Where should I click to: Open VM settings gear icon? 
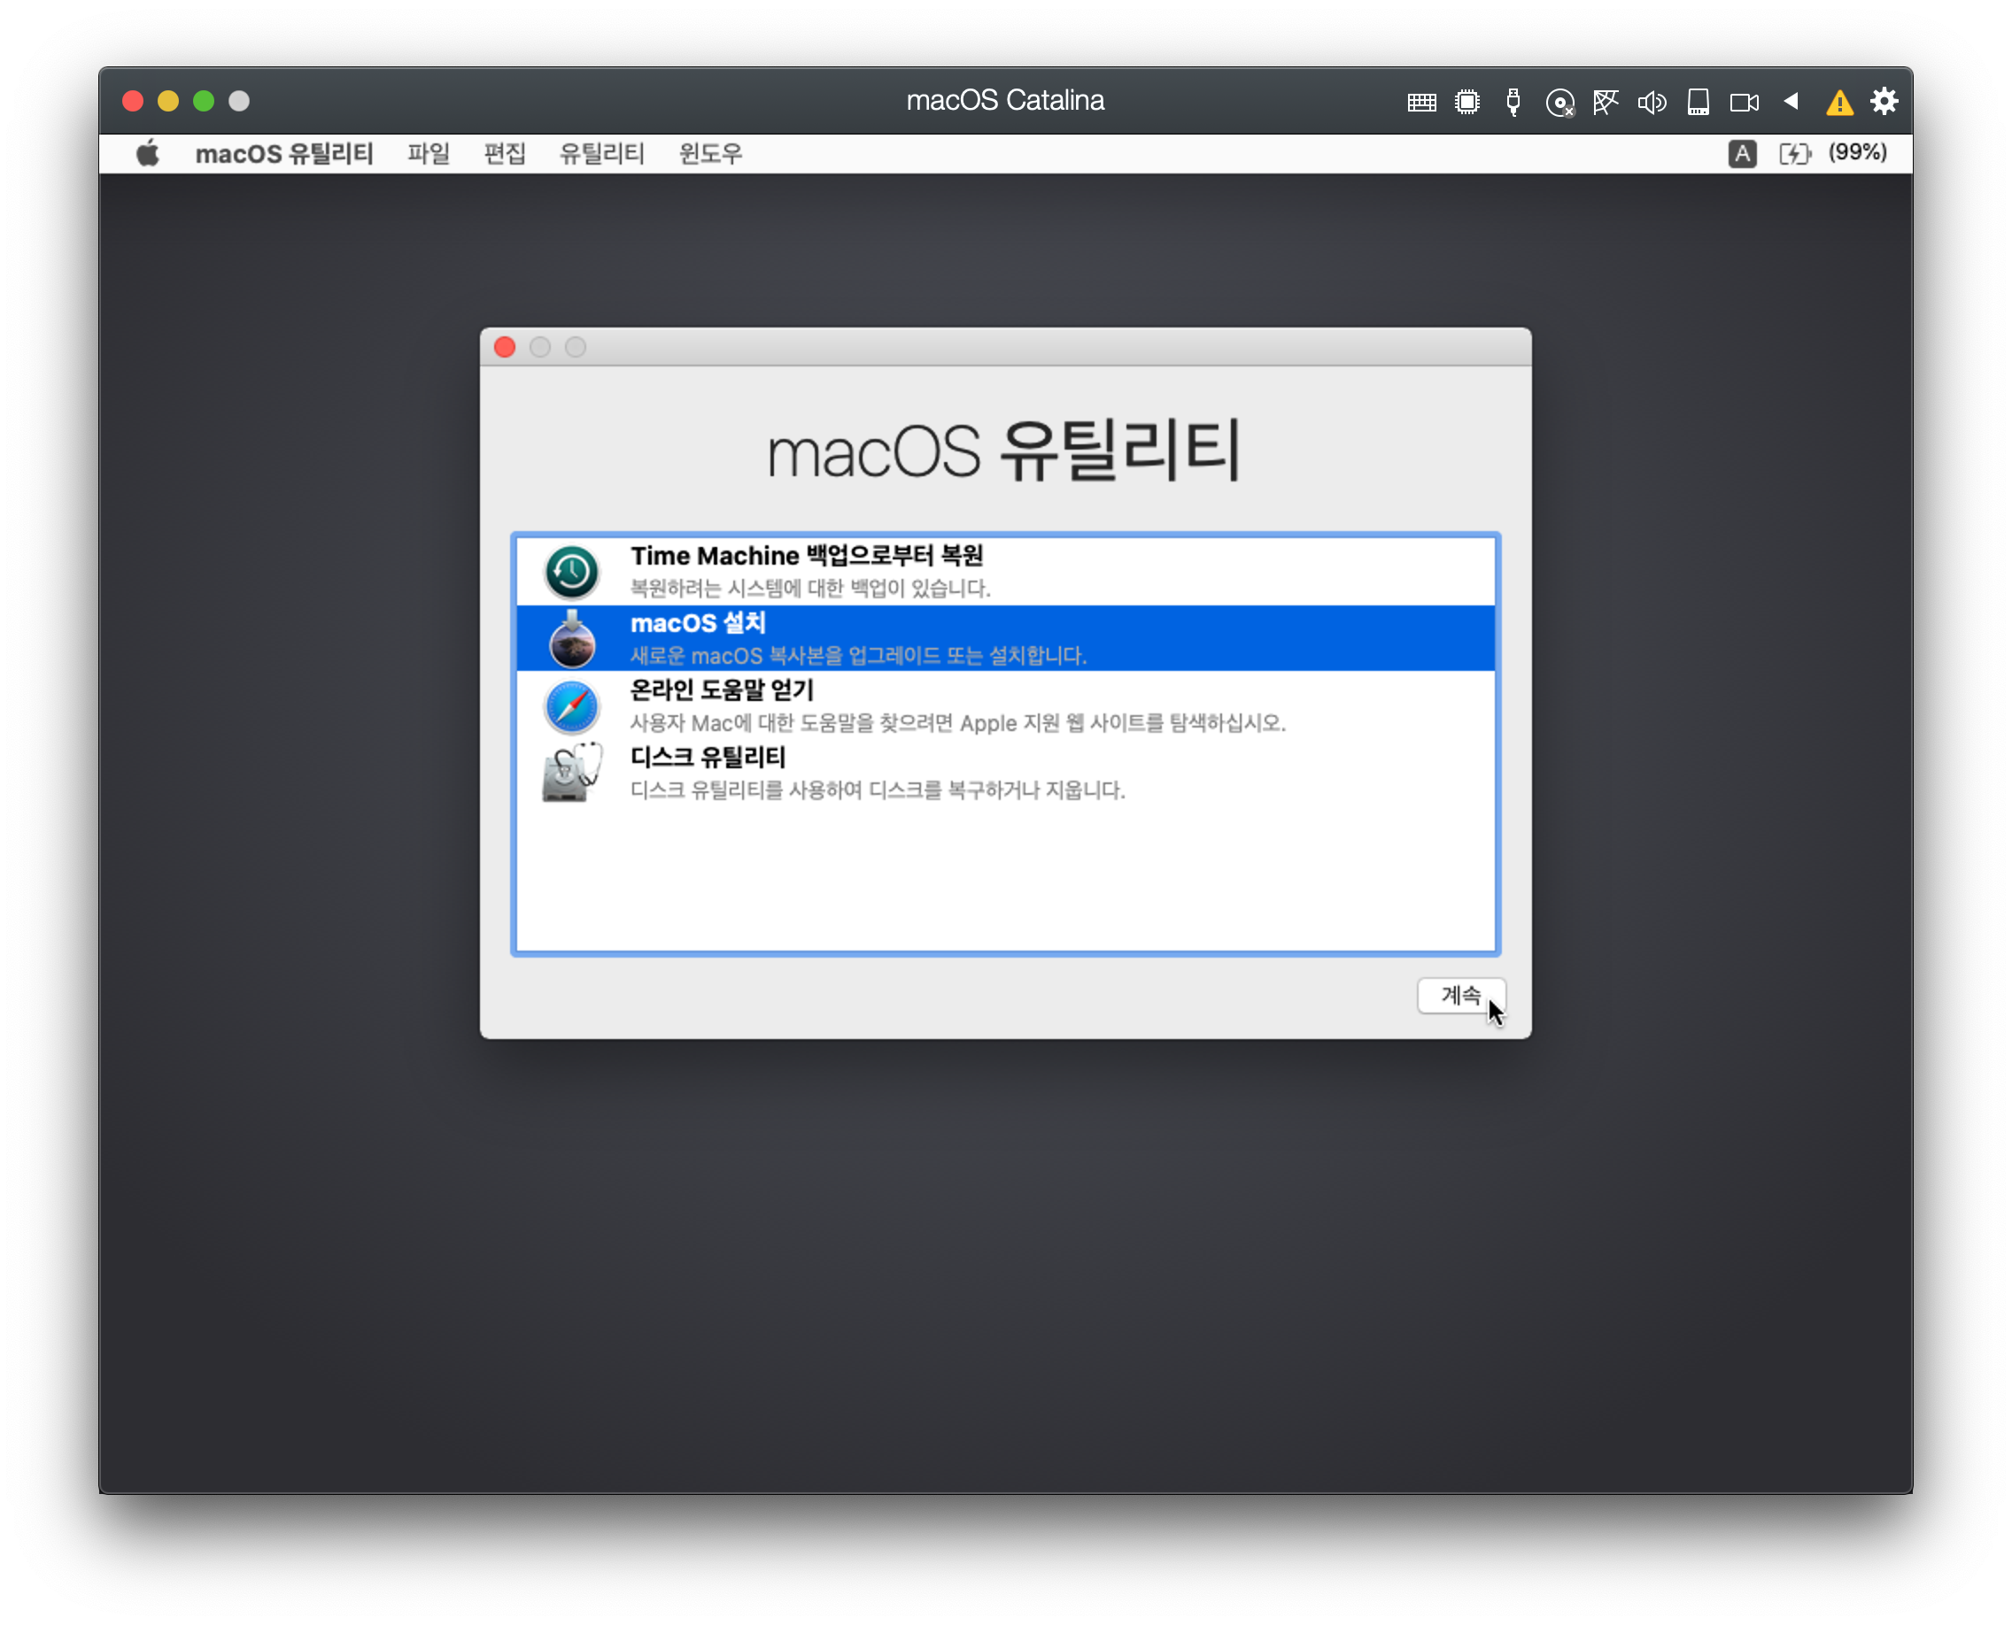[x=1884, y=101]
